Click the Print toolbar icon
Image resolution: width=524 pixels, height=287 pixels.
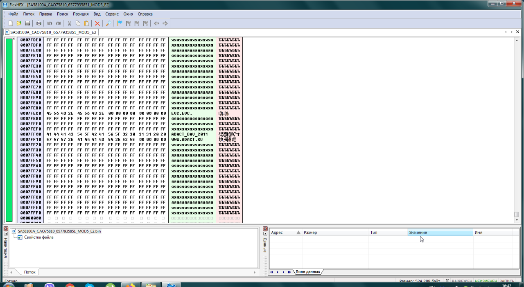tap(39, 23)
